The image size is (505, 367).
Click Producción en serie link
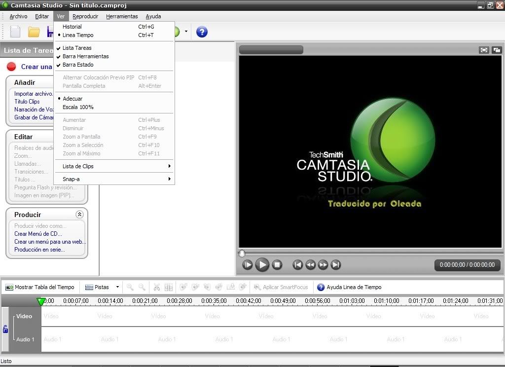coord(39,250)
